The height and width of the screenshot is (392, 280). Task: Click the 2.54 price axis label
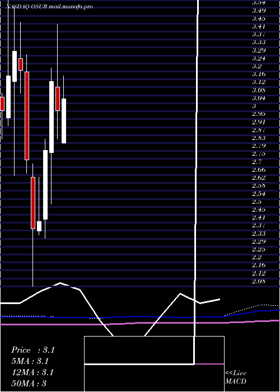tap(259, 194)
